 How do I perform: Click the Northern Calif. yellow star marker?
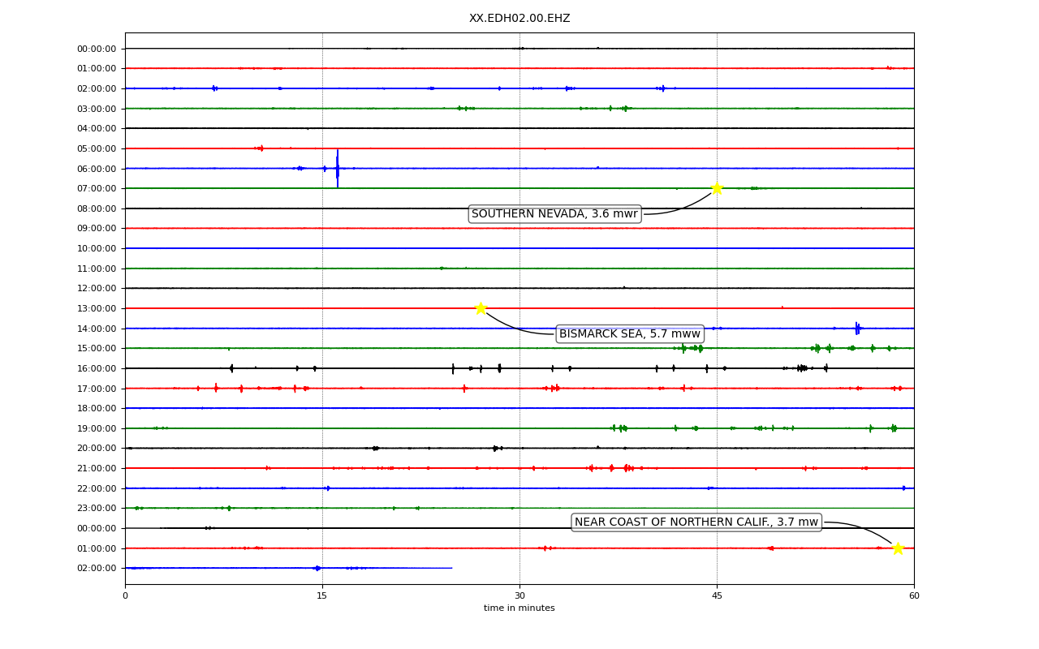click(898, 548)
